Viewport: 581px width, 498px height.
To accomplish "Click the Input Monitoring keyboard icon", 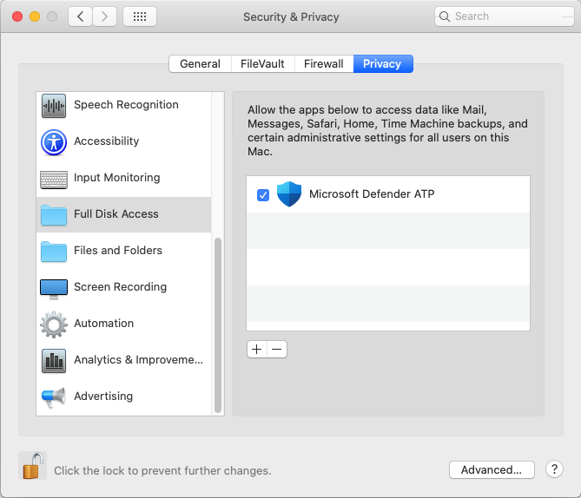I will [x=54, y=180].
